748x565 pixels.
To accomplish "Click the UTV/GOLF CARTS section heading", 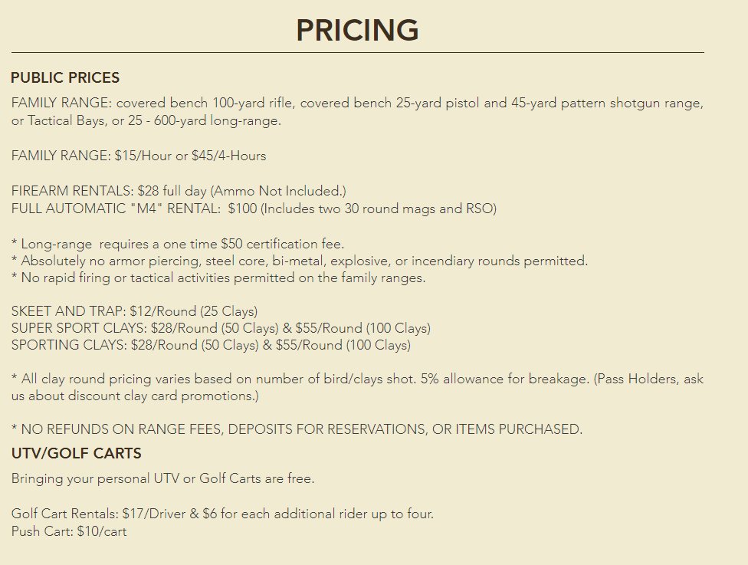I will [77, 453].
